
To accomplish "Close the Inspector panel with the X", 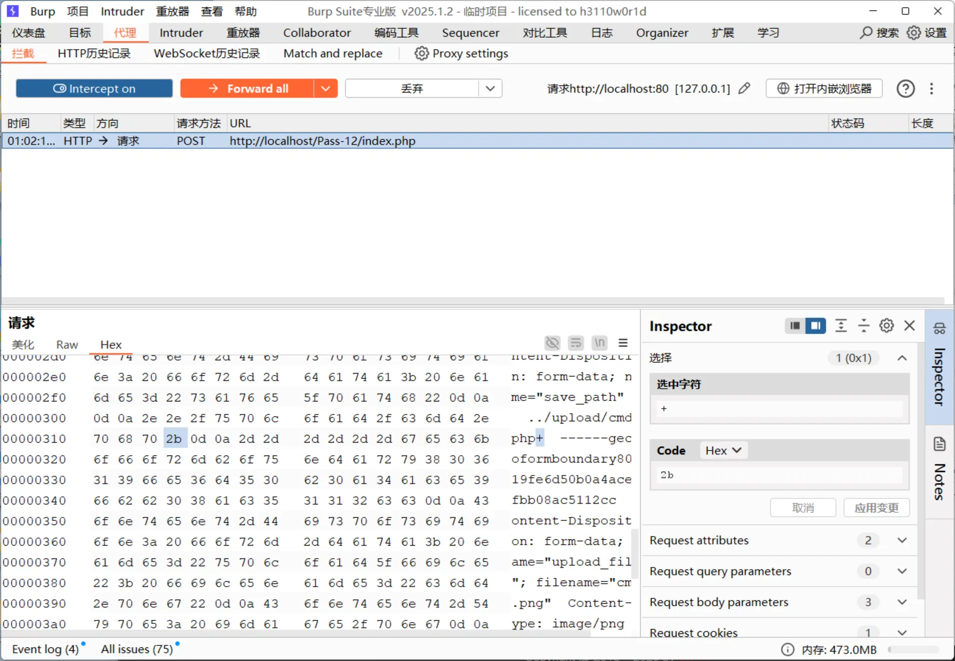I will pyautogui.click(x=909, y=326).
